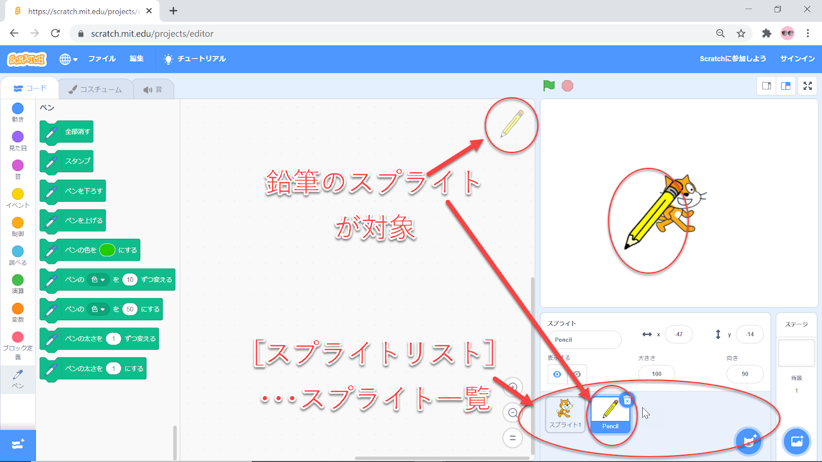Reset workspace zoom with equals button
The width and height of the screenshot is (822, 462).
click(x=512, y=438)
